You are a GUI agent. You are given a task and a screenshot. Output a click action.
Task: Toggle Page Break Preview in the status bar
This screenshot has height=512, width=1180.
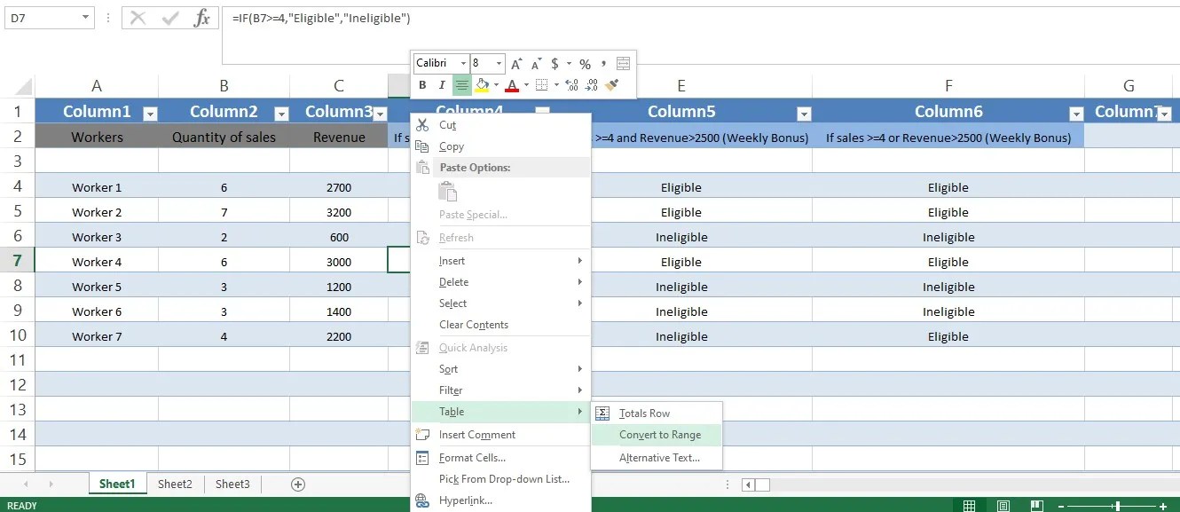pyautogui.click(x=1038, y=505)
